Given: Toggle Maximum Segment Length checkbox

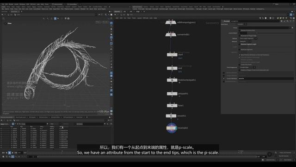Looking at the screenshot, I should click(x=240, y=44).
